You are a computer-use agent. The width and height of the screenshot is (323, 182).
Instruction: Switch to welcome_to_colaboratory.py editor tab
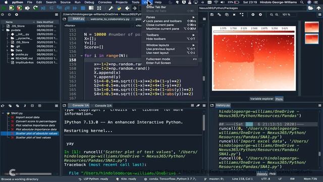click(x=110, y=19)
